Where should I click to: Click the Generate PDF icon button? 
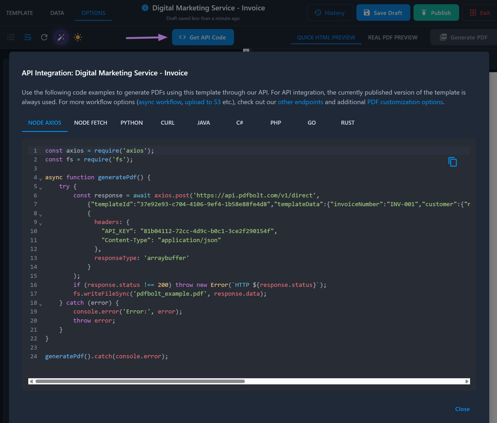coord(443,37)
